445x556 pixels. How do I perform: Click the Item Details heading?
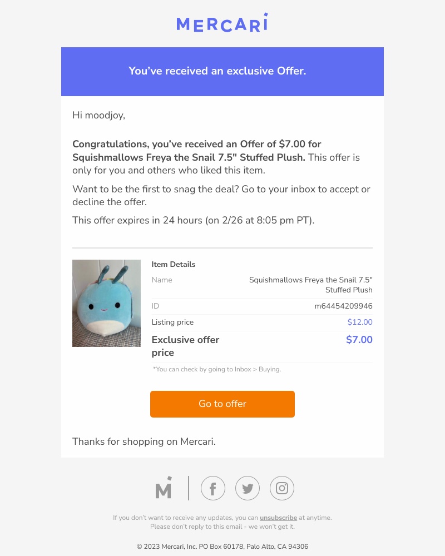[x=173, y=264]
